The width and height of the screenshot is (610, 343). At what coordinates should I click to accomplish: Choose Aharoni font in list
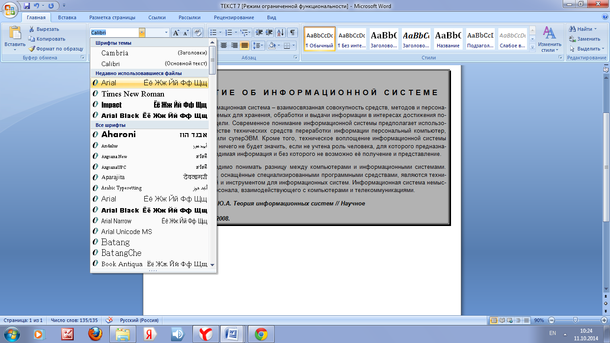click(150, 134)
